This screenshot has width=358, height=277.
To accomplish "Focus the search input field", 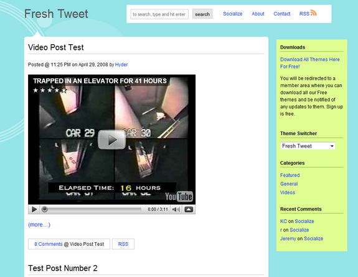I will [159, 14].
